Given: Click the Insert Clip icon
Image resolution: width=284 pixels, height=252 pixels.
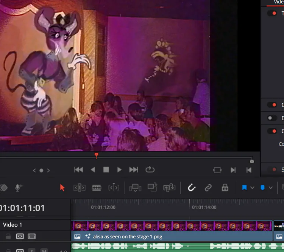Looking at the screenshot, I should point(135,188).
